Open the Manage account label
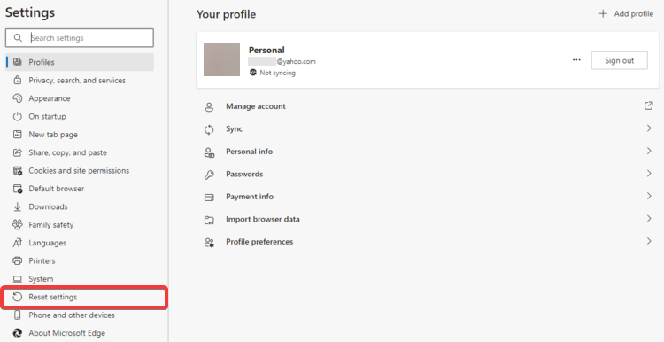Screen dimensions: 664x342 pyautogui.click(x=256, y=106)
